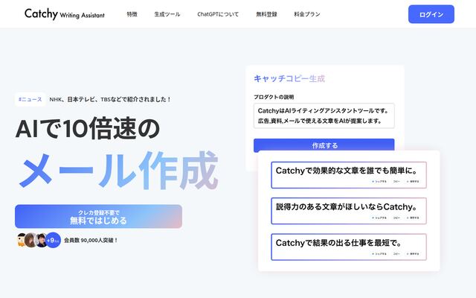
Task: Click 保存する on the 結果の出る仕事 card
Action: click(x=414, y=253)
